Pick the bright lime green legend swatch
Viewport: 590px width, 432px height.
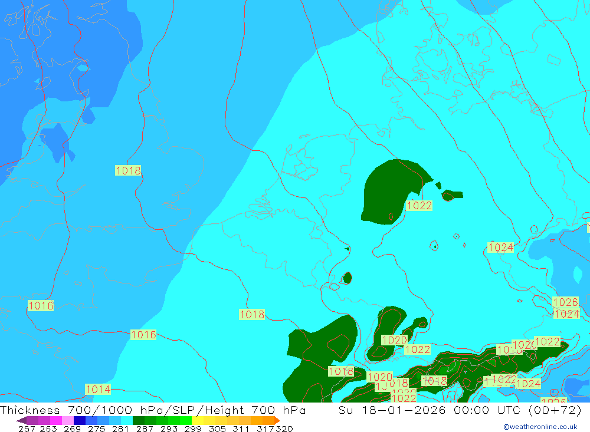click(186, 420)
